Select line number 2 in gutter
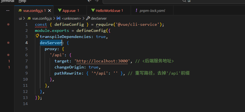Viewport: 245px width, 112px height. tap(26, 30)
